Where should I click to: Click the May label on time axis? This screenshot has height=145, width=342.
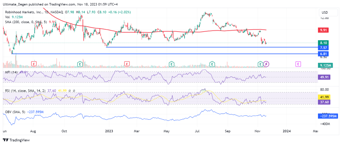coord(167,131)
